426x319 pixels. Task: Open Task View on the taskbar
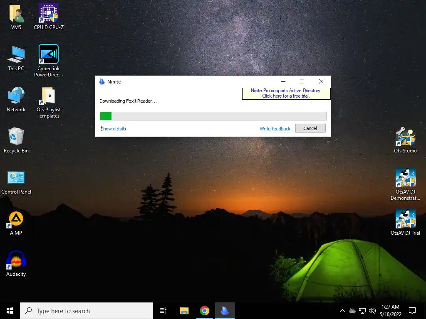click(163, 311)
